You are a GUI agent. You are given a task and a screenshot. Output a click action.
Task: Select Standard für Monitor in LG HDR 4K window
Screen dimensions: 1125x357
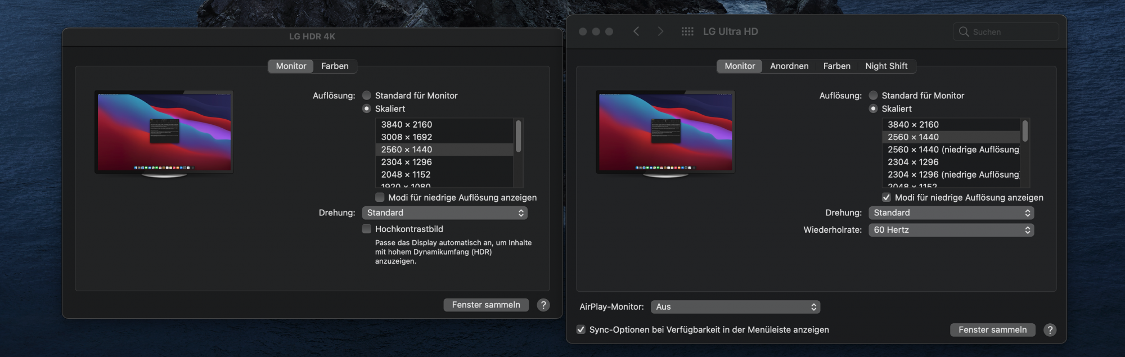[367, 96]
